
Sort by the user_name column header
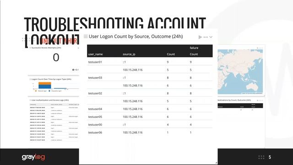point(95,54)
